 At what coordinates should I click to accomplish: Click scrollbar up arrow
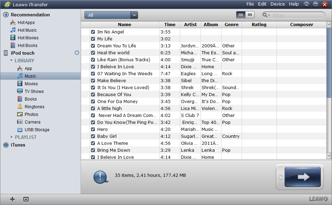click(329, 24)
